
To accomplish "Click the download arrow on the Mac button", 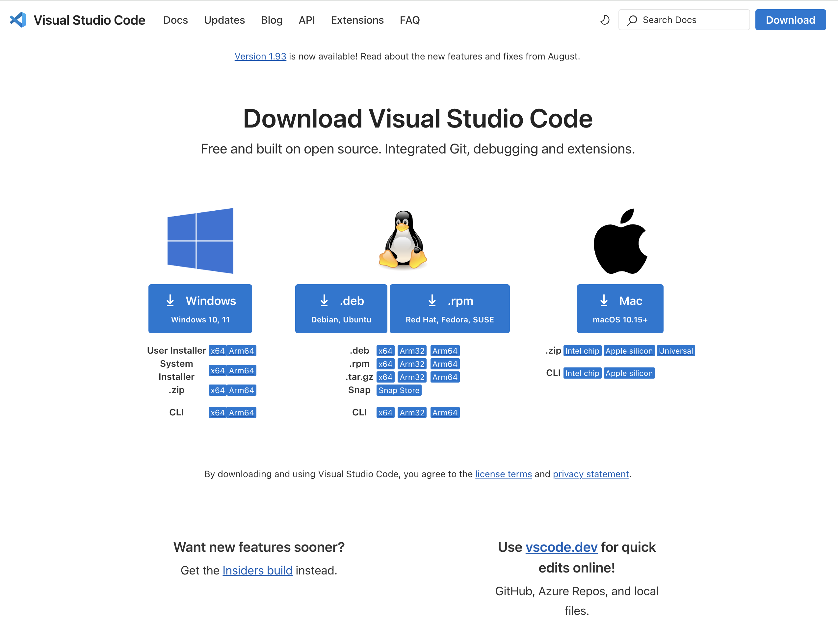I will 604,301.
